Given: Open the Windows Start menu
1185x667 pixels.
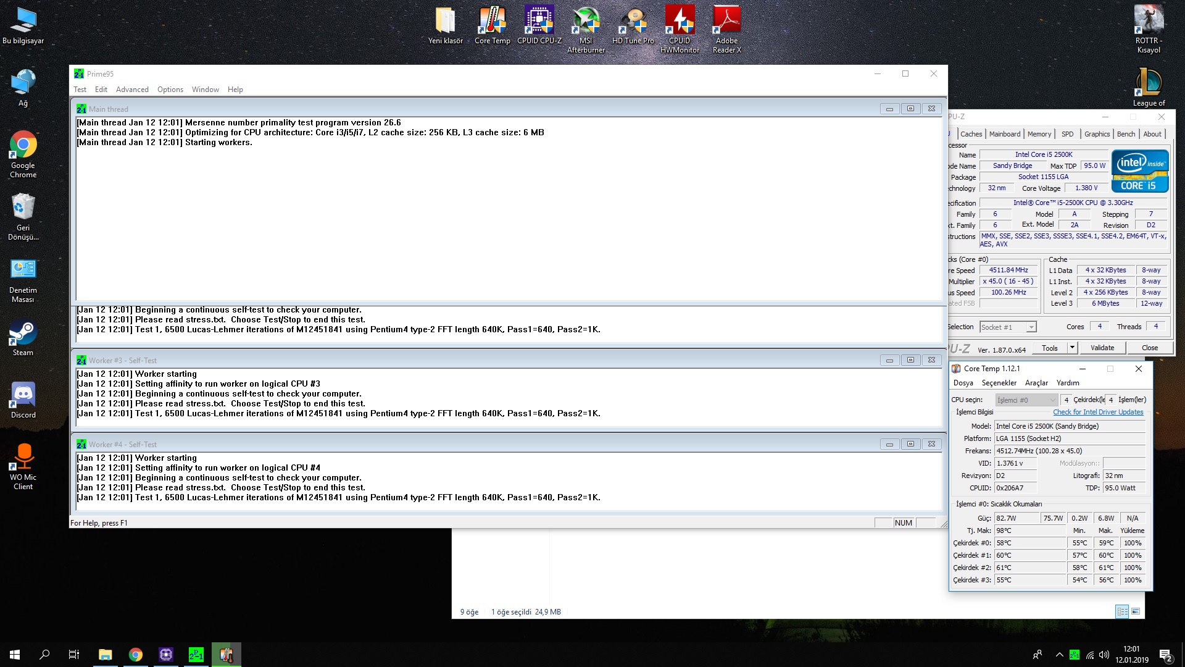Looking at the screenshot, I should tap(15, 655).
